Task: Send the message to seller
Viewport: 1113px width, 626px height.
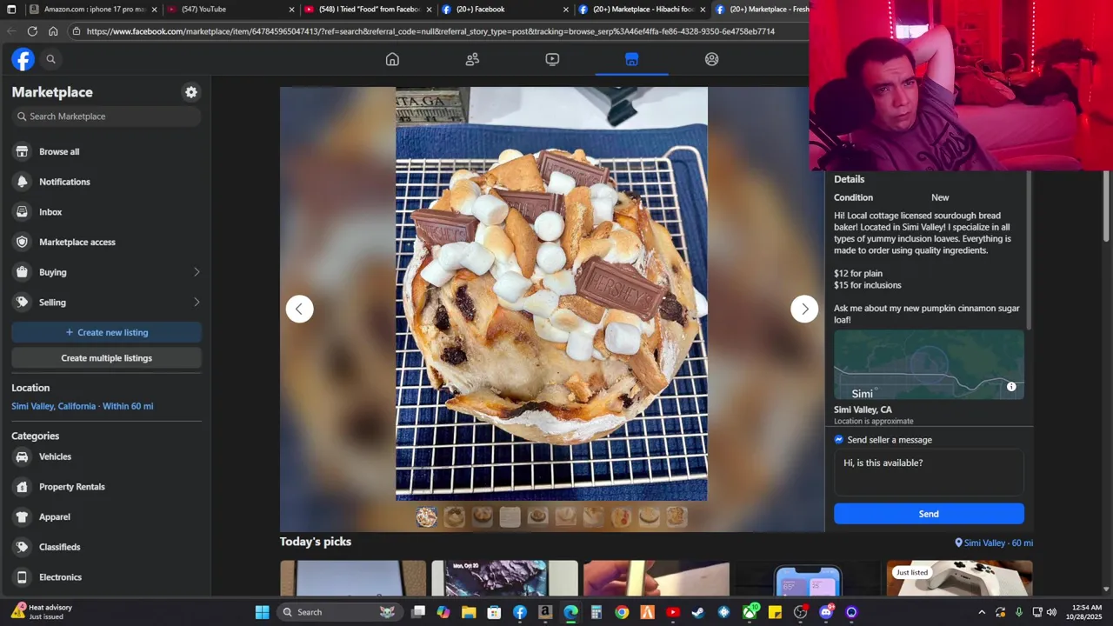Action: [x=929, y=514]
